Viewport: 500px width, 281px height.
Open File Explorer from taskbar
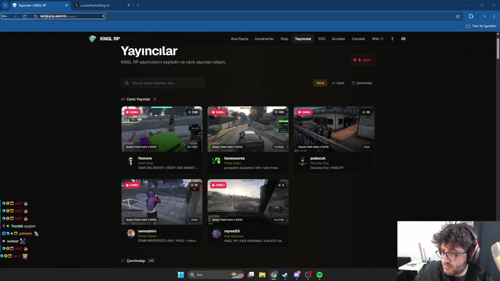[x=262, y=275]
